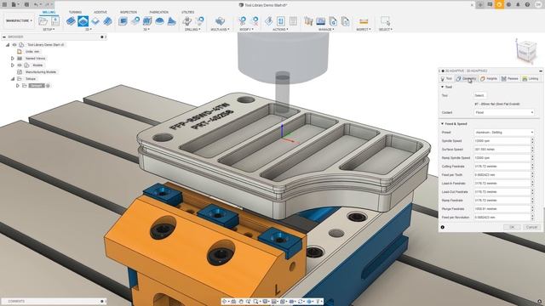The image size is (545, 306).
Task: Minimize the 2D Adaptive dialog panel
Action: click(541, 71)
